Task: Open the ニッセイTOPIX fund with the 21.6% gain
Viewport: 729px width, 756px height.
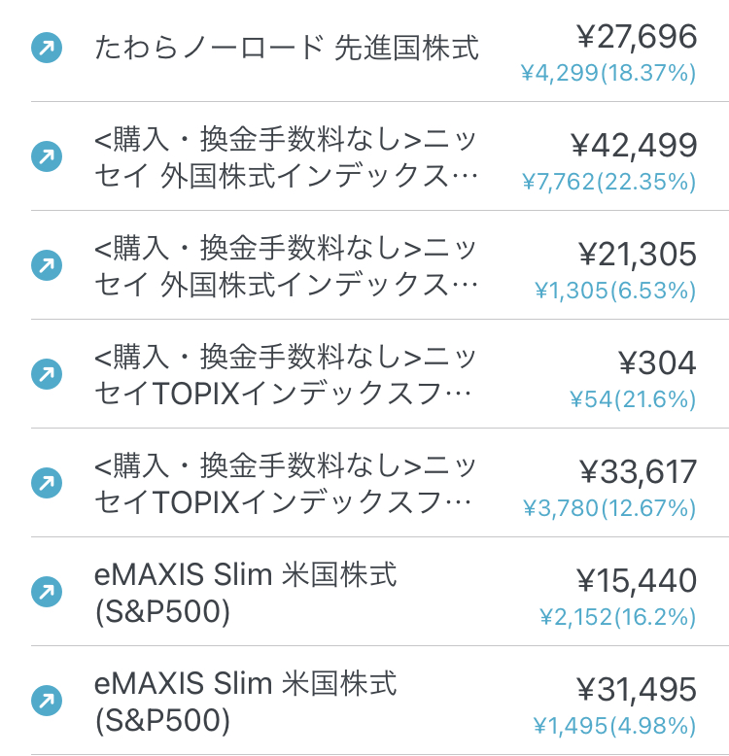Action: [285, 375]
